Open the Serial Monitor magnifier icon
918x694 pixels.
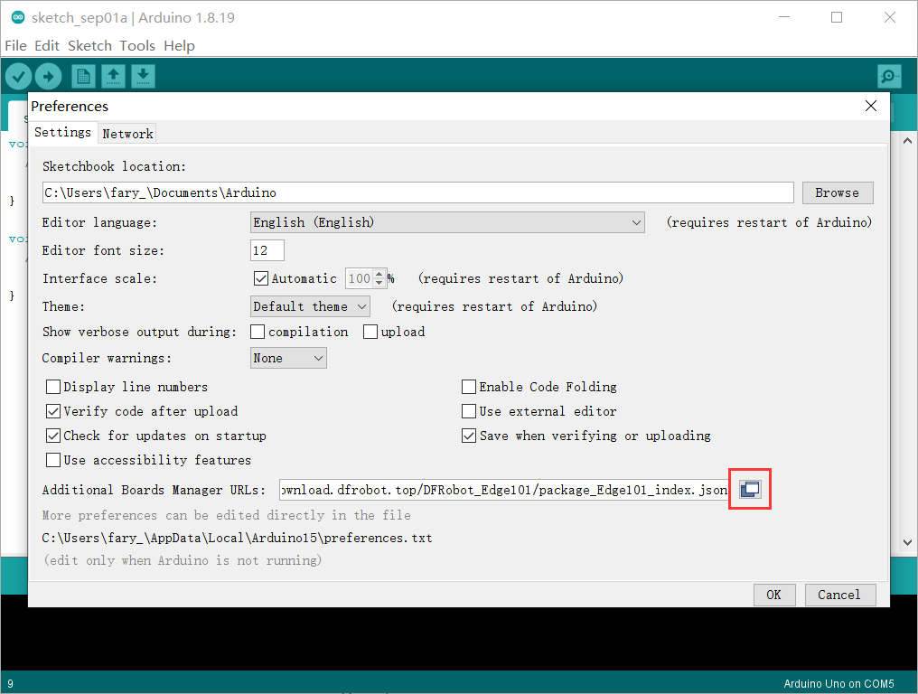[889, 76]
